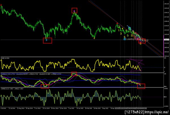Select the red down arrow above wave label 2

coord(117,23)
